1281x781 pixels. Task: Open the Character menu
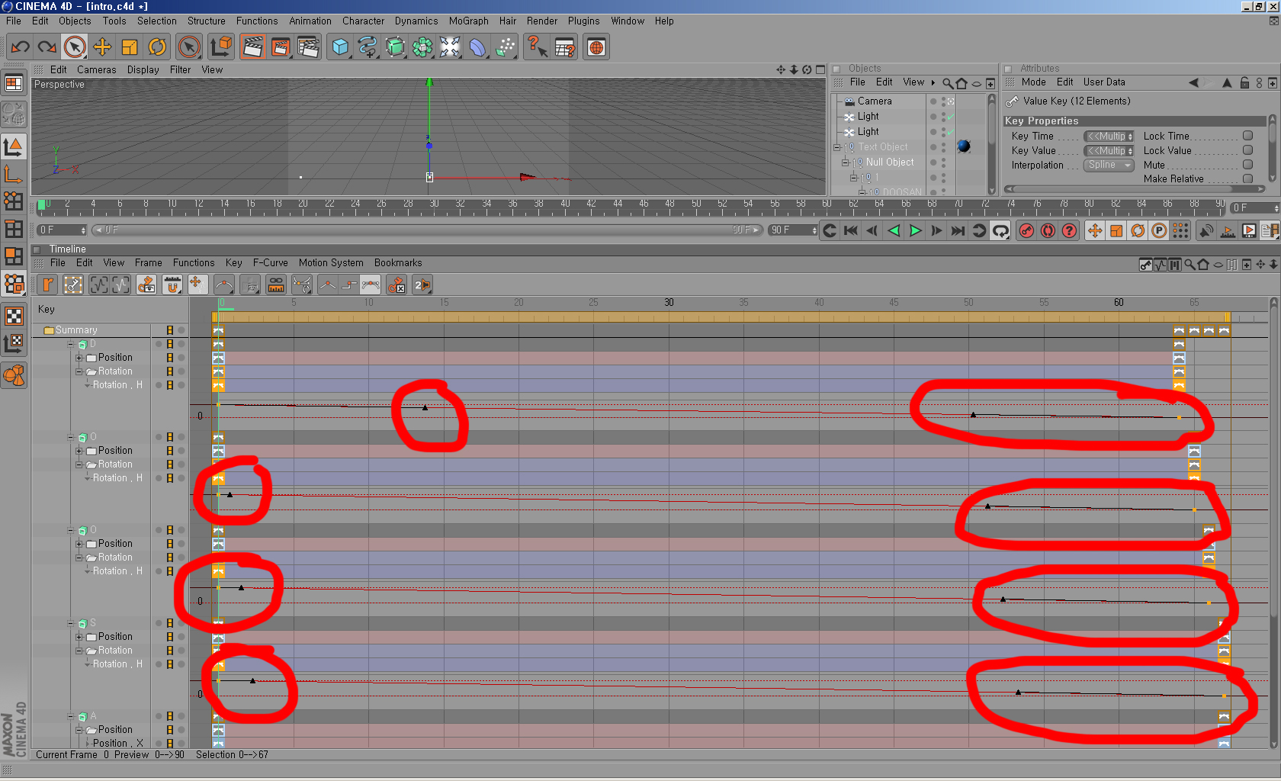363,21
